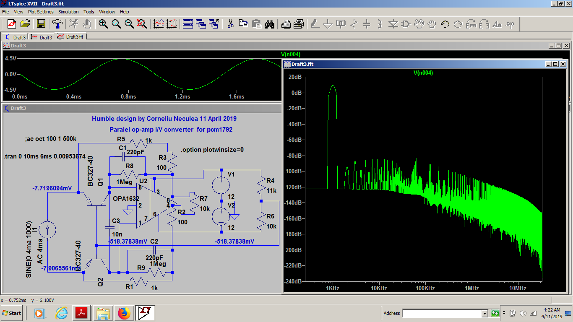
Task: Select the Place Inductor tool
Action: point(380,24)
